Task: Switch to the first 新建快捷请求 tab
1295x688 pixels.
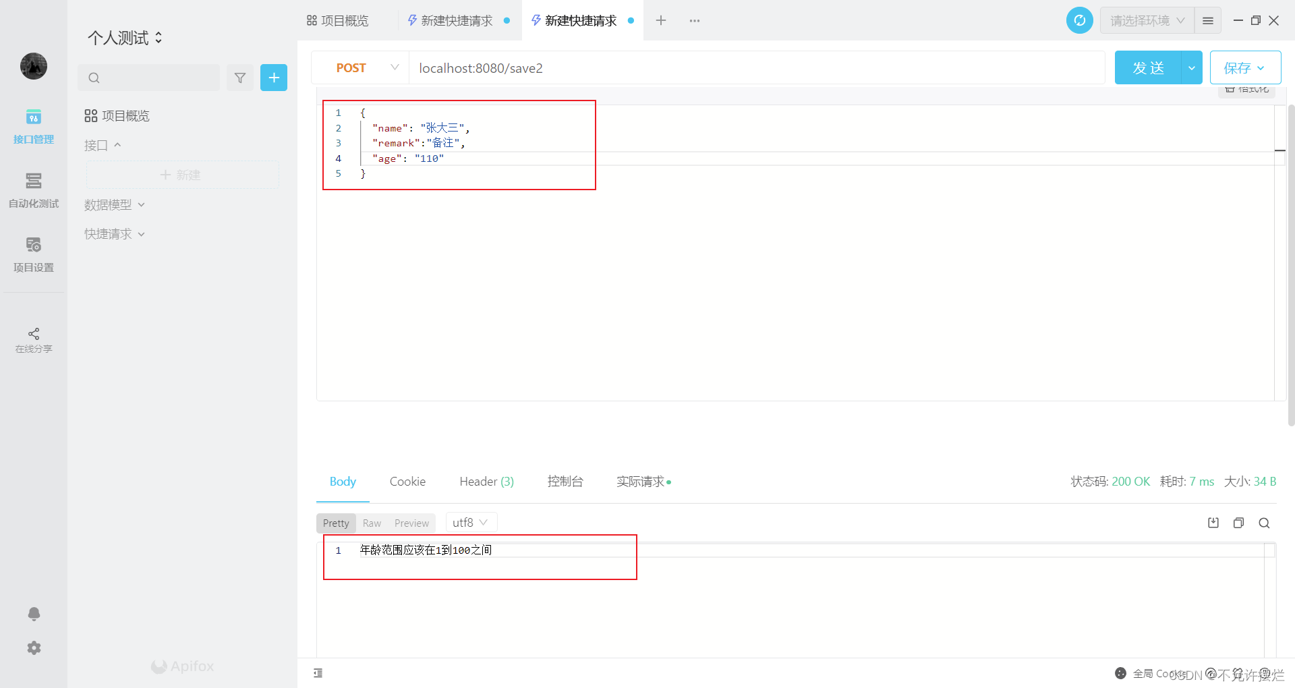Action: pyautogui.click(x=458, y=21)
